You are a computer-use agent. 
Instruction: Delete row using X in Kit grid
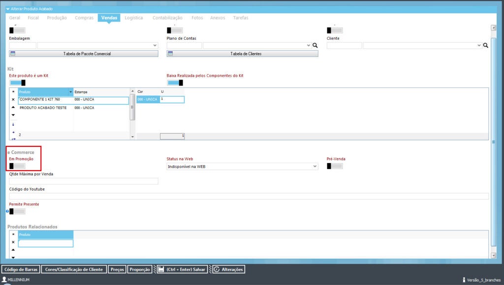pyautogui.click(x=13, y=100)
